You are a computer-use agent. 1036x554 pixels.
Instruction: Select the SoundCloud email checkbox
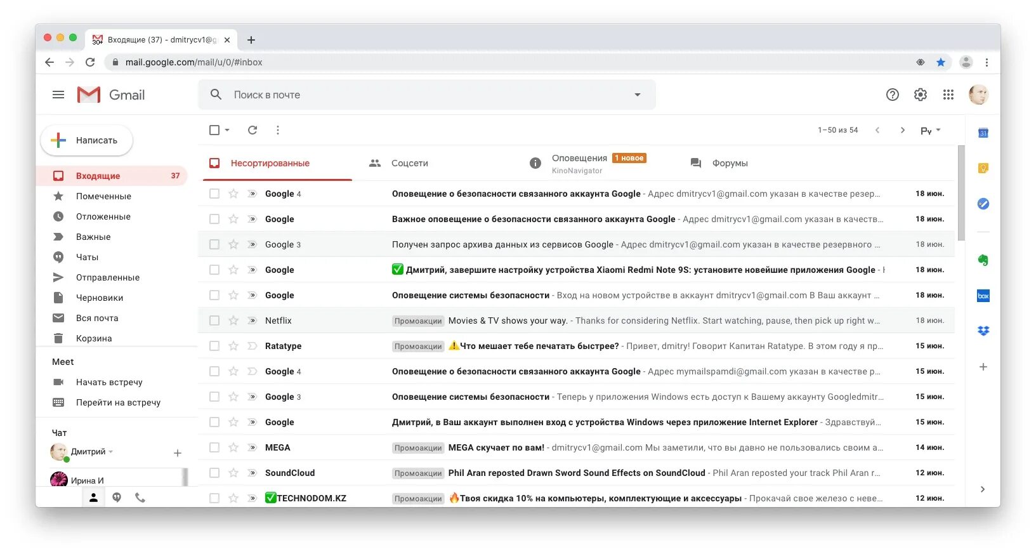[x=214, y=473]
